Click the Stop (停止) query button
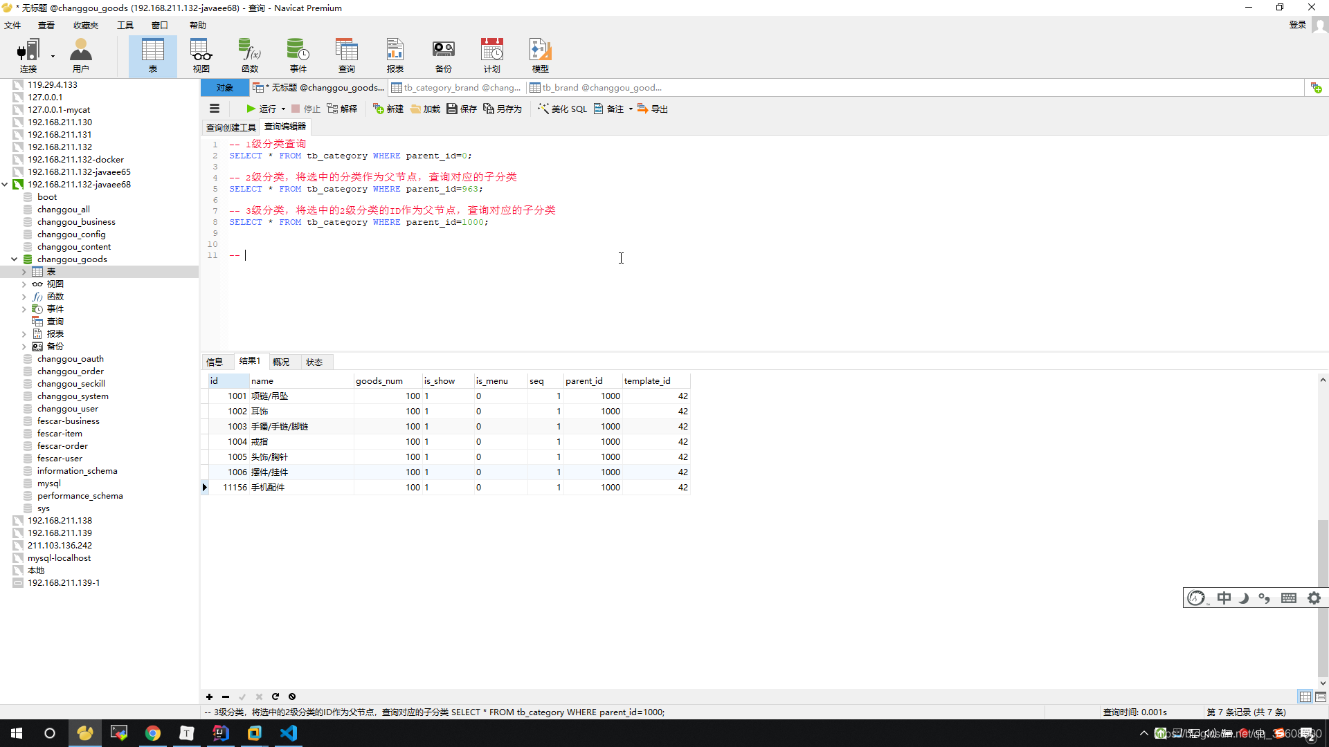 306,109
